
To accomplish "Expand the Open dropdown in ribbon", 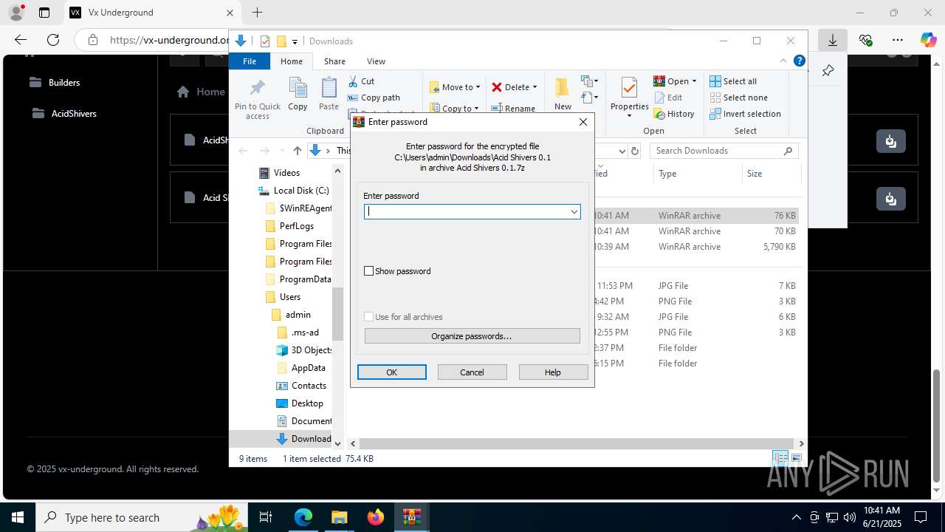I will pos(695,81).
